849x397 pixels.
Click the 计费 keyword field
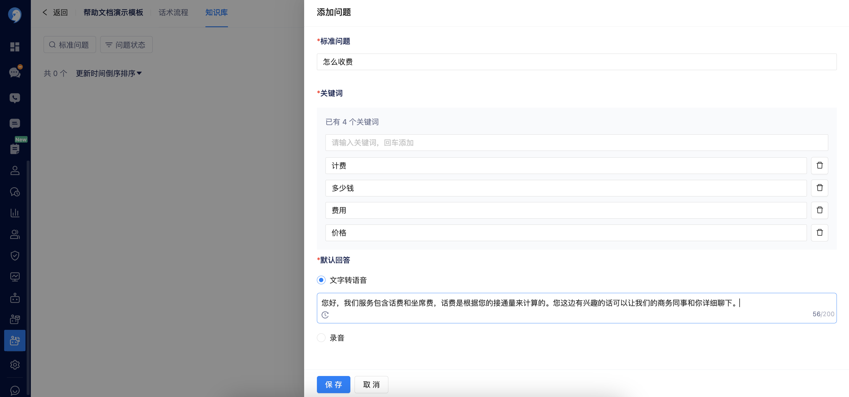[566, 165]
